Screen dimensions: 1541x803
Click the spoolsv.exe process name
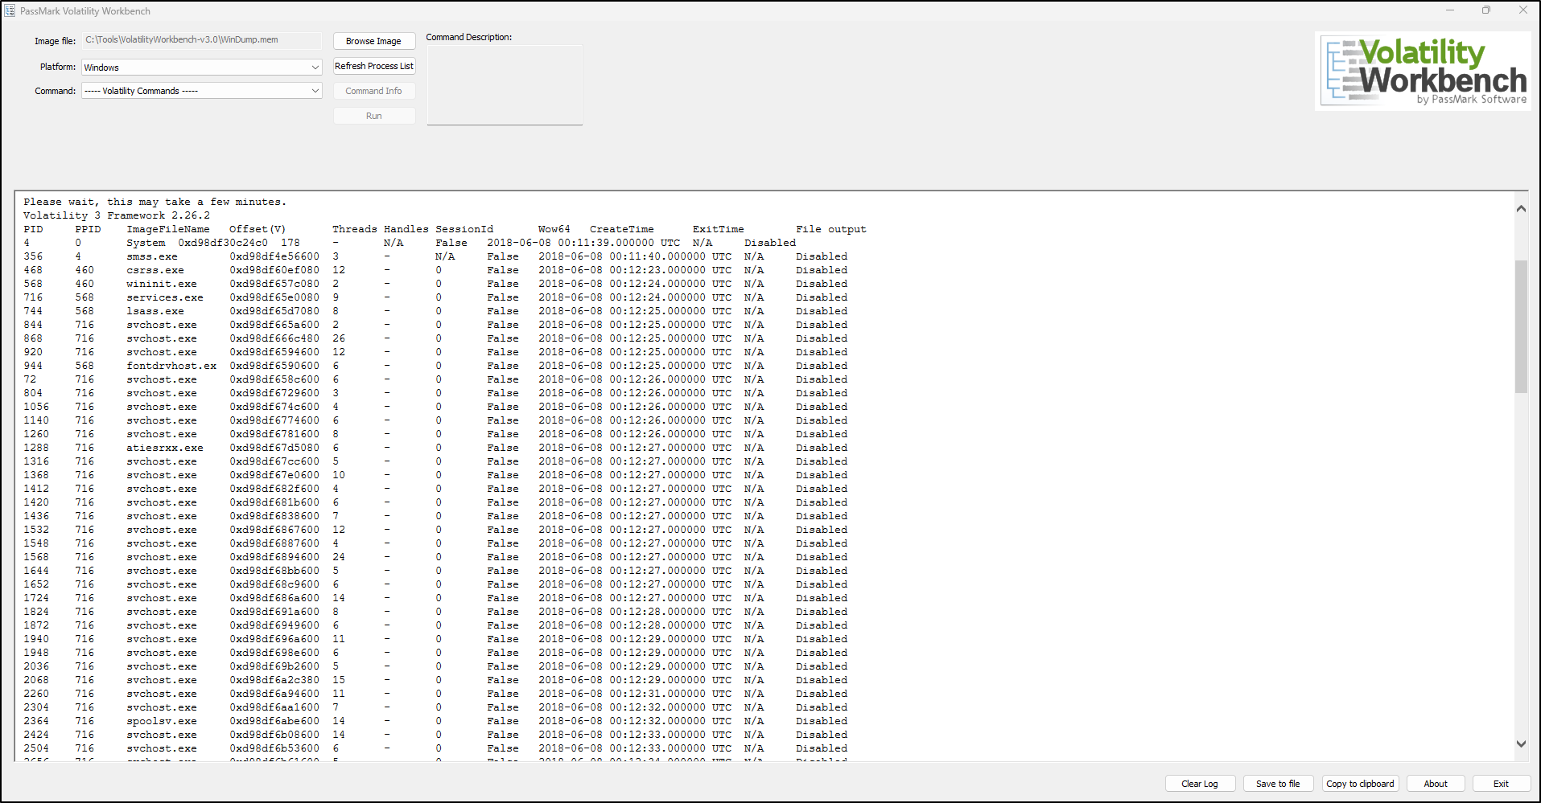pos(162,721)
